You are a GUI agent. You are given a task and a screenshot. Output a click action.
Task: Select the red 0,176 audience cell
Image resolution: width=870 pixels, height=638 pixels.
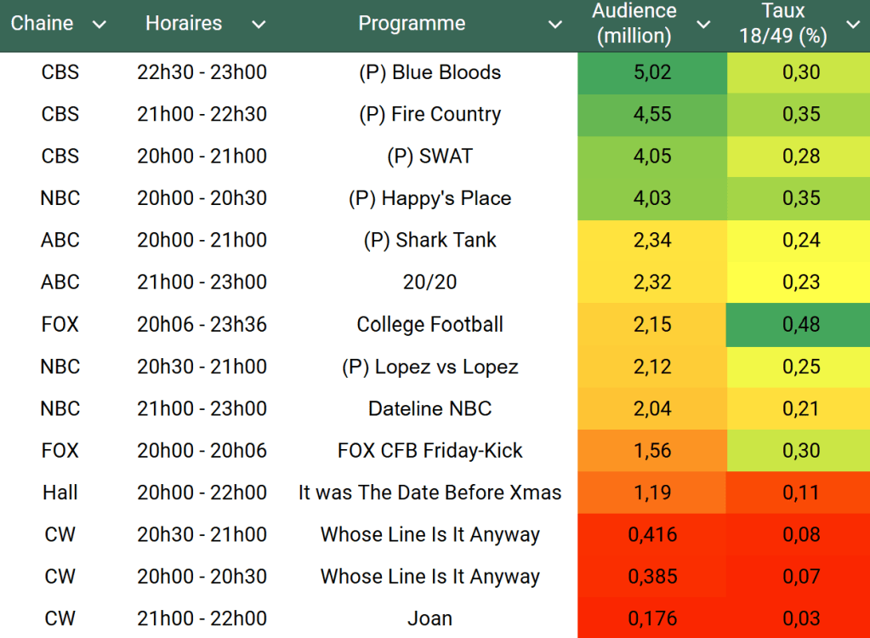pos(652,618)
